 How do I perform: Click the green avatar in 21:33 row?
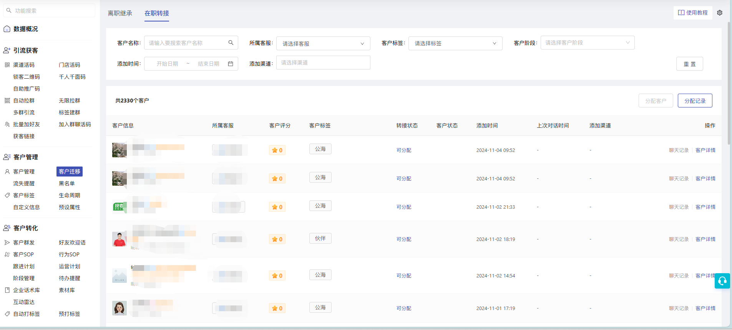point(120,207)
